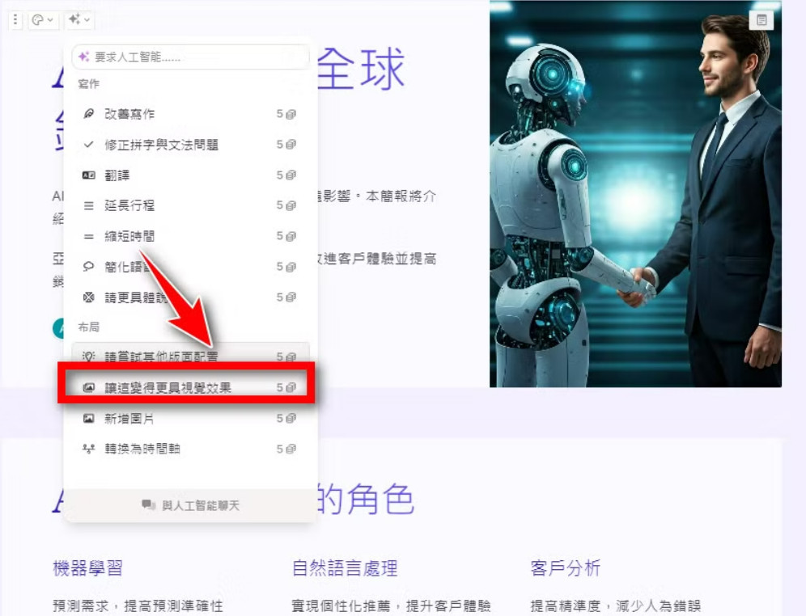Select 改善寫作 menu option
This screenshot has width=806, height=616.
click(191, 114)
